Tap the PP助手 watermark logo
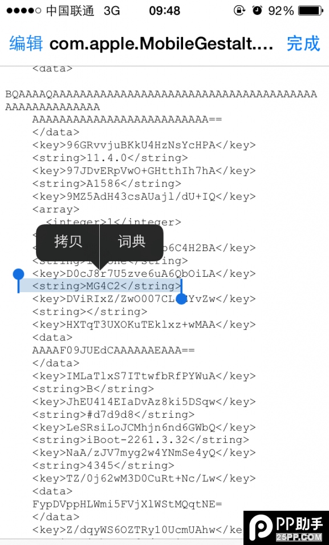This screenshot has width=329, height=545. click(286, 528)
